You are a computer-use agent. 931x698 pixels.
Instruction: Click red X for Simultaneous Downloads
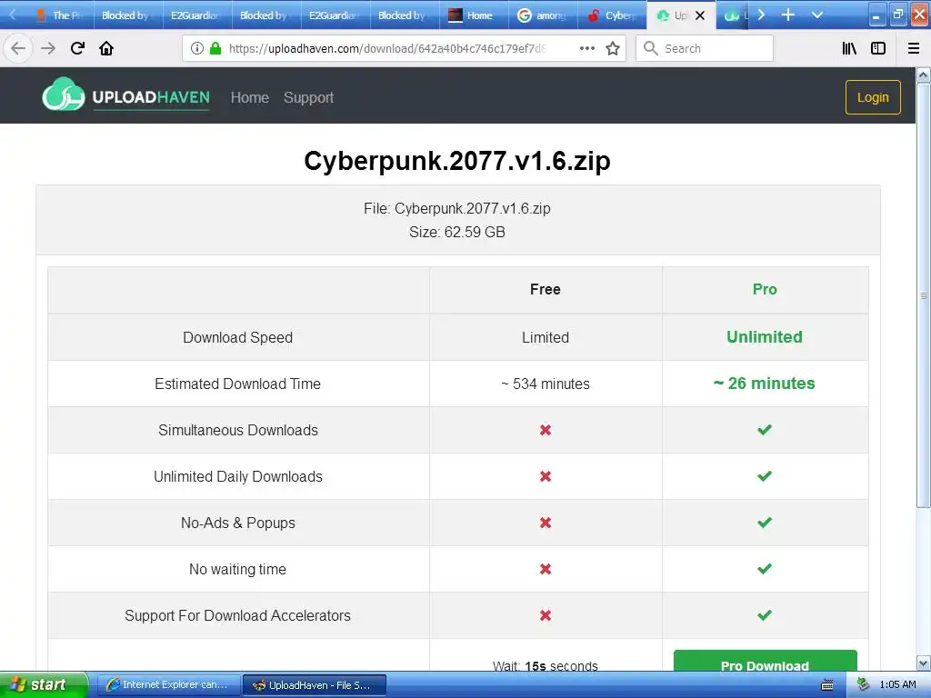546,430
